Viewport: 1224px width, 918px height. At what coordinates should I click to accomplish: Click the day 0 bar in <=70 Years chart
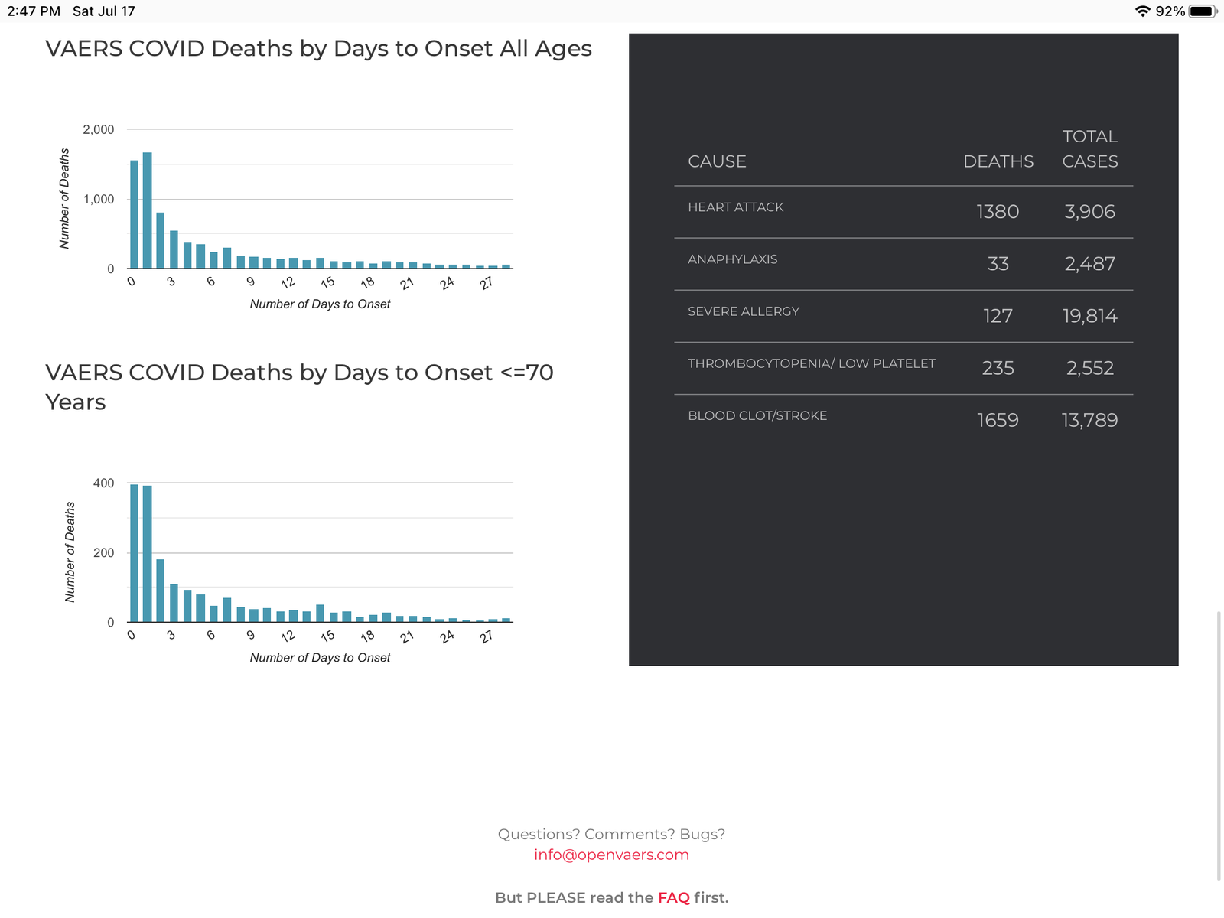click(135, 553)
